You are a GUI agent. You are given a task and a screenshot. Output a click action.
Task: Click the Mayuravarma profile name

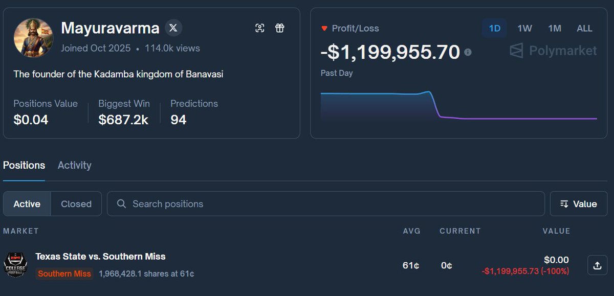tap(110, 28)
